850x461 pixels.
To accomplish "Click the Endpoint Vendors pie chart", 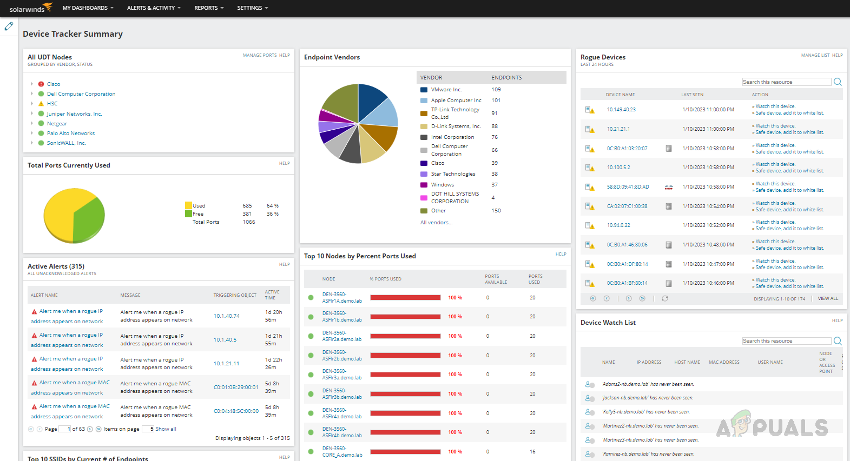I will (358, 123).
